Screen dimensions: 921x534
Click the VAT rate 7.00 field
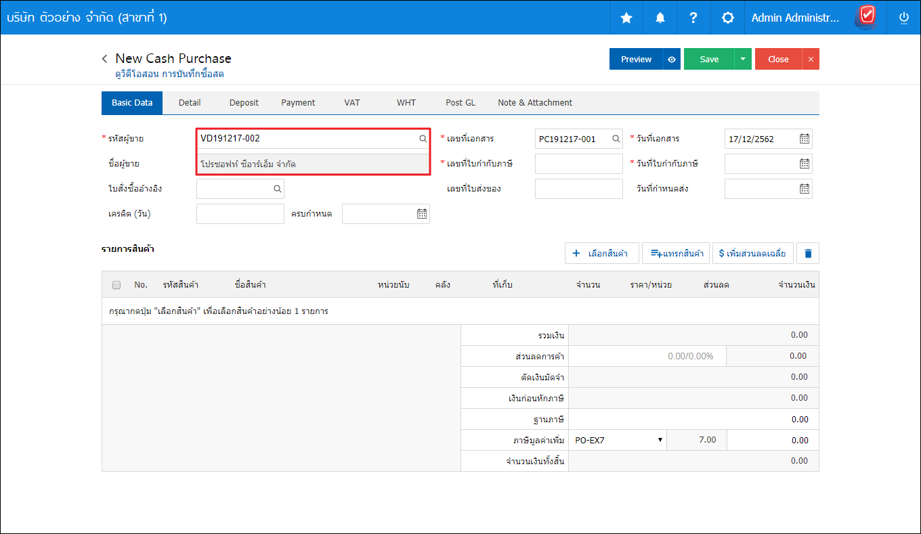[x=697, y=440]
